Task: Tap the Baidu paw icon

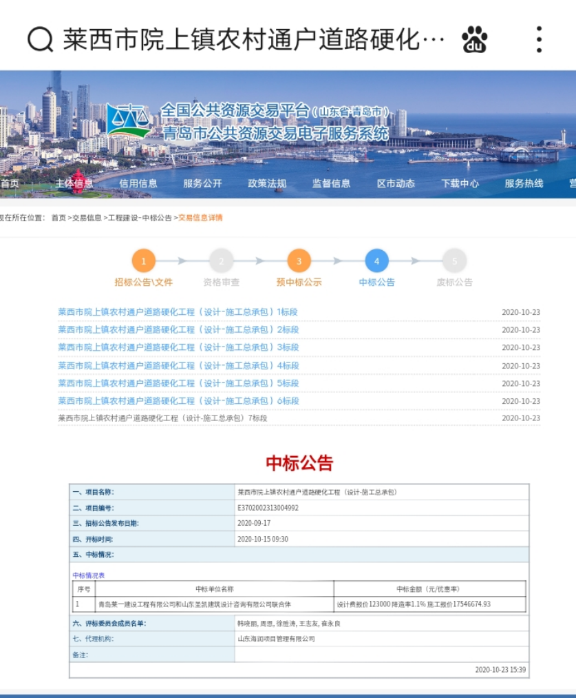Action: (475, 39)
